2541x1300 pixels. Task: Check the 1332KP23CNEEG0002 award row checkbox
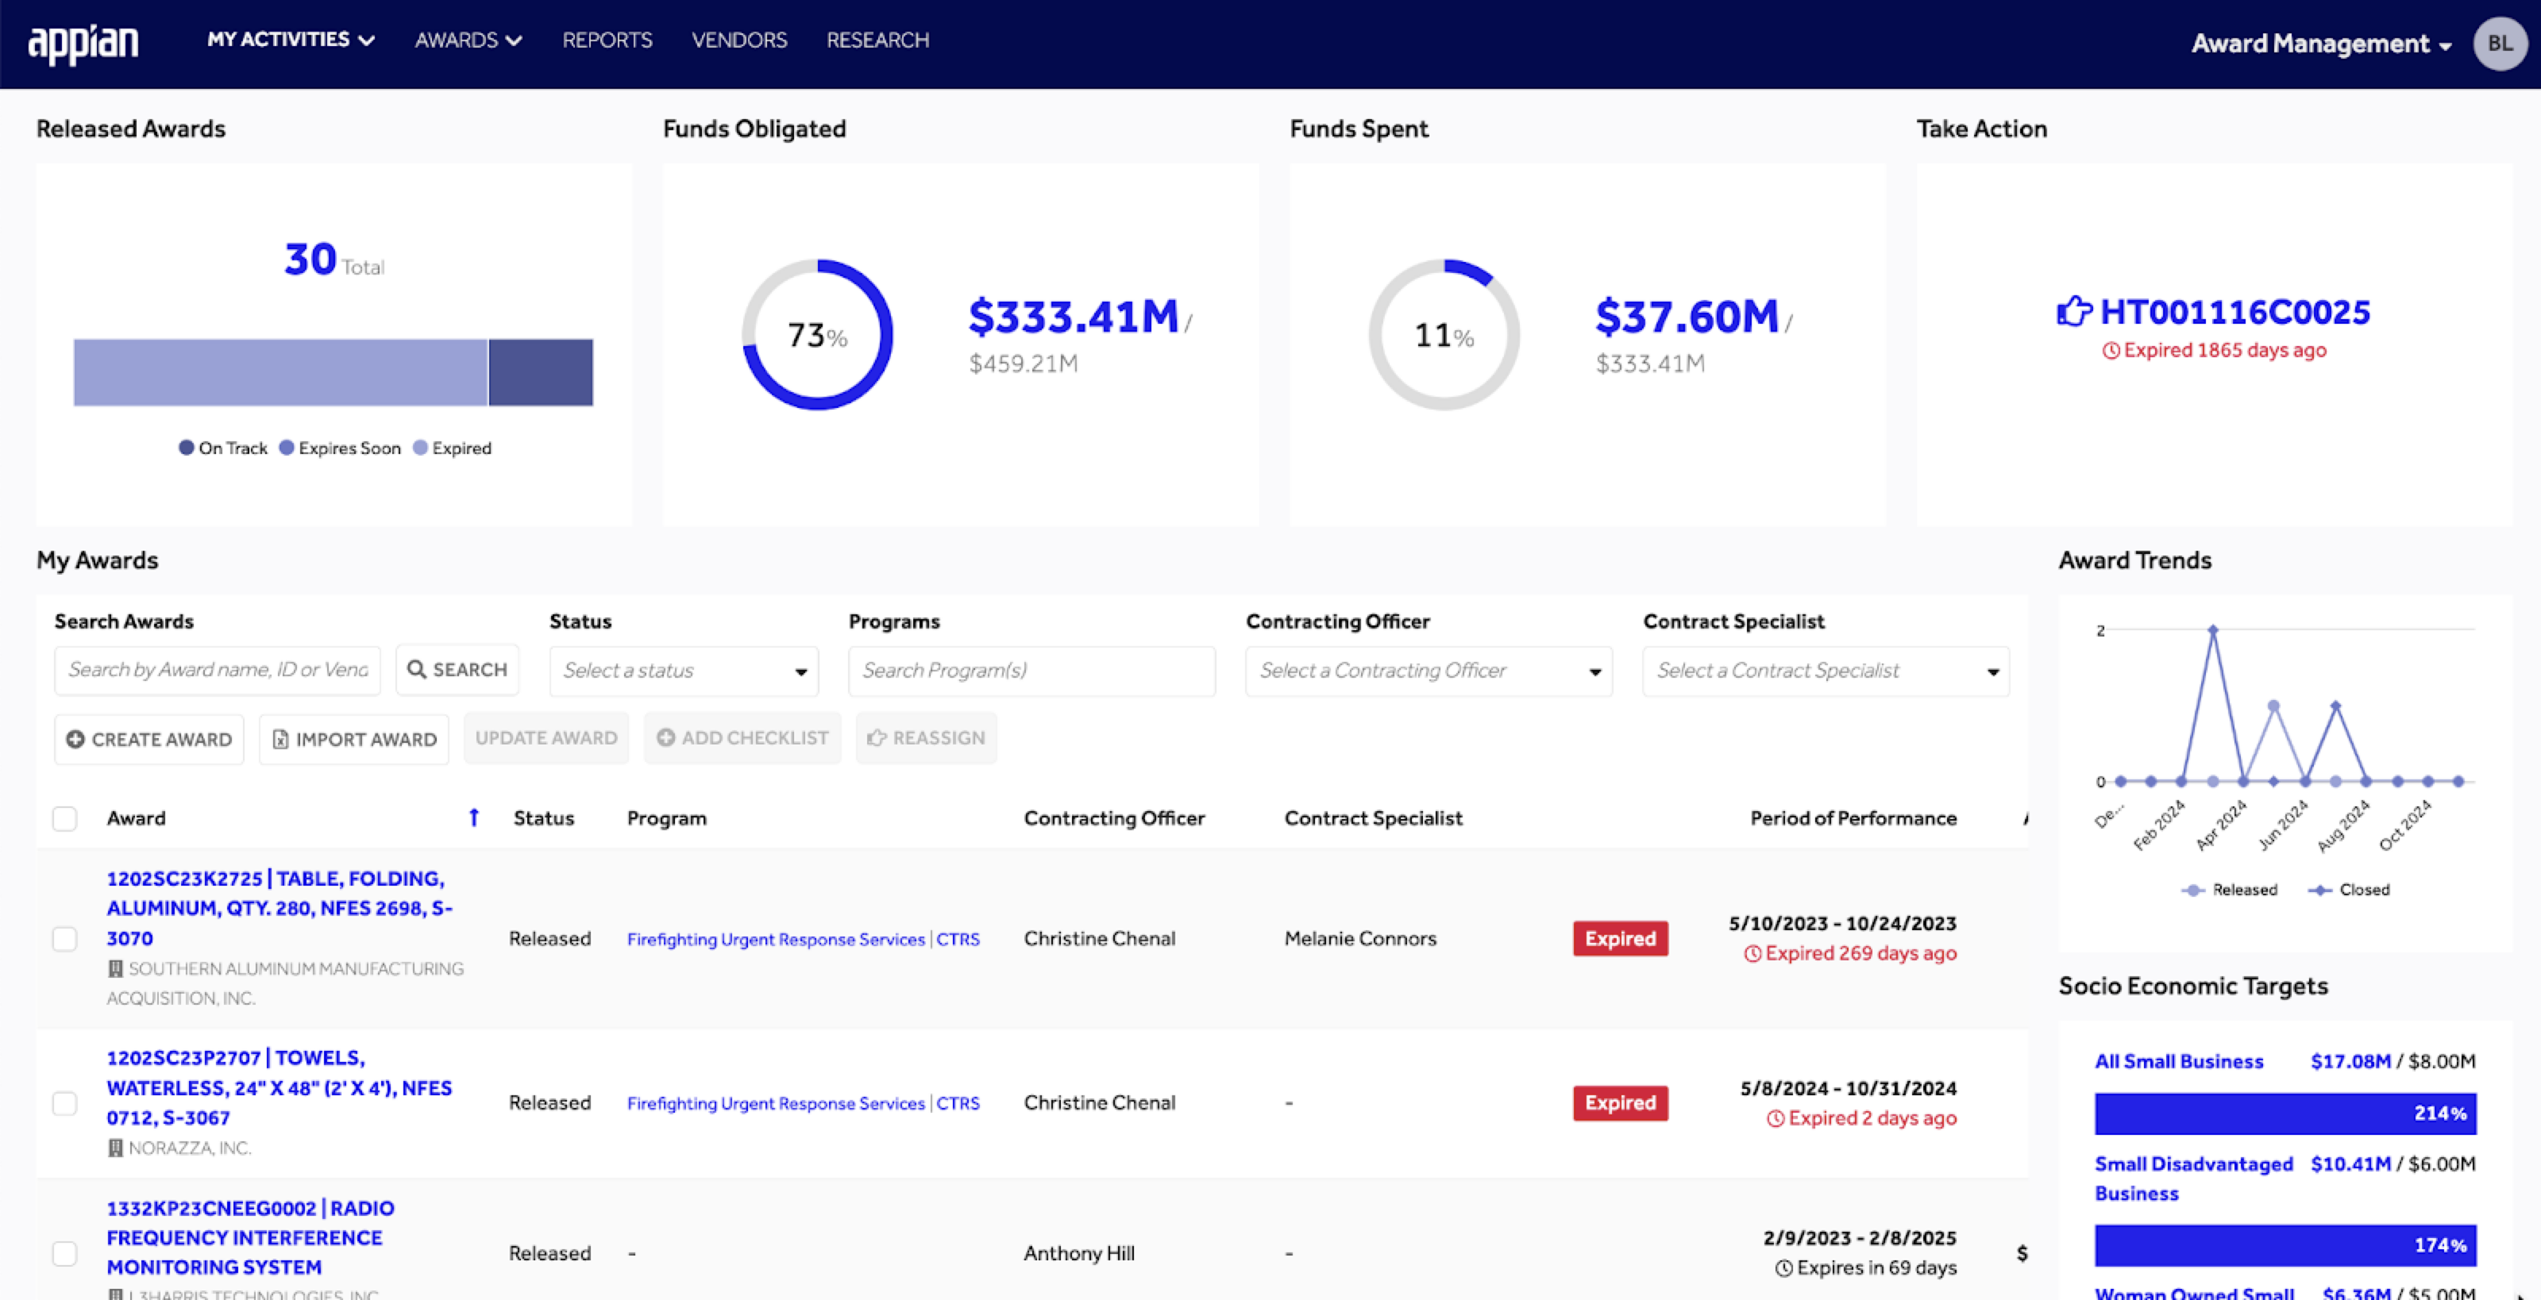tap(64, 1254)
